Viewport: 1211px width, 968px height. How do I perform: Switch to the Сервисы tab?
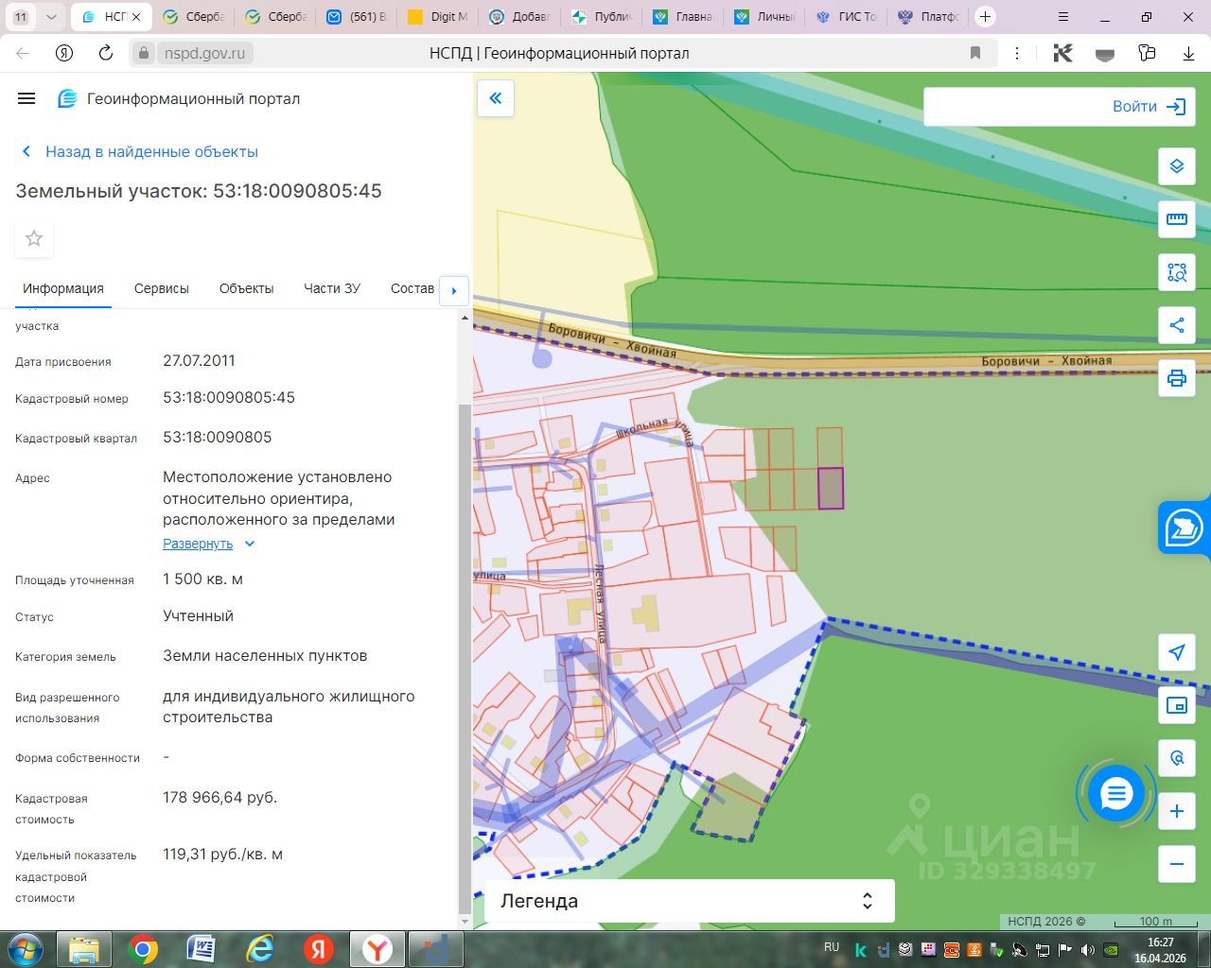(x=161, y=288)
